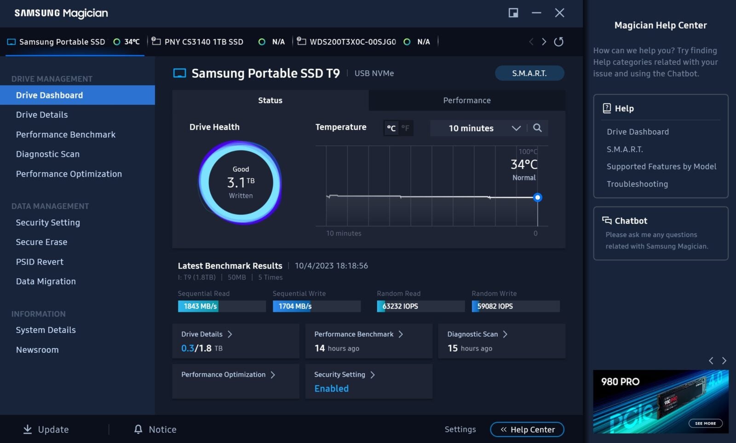
Task: Click the temperature graph magnifier icon
Action: [x=537, y=128]
